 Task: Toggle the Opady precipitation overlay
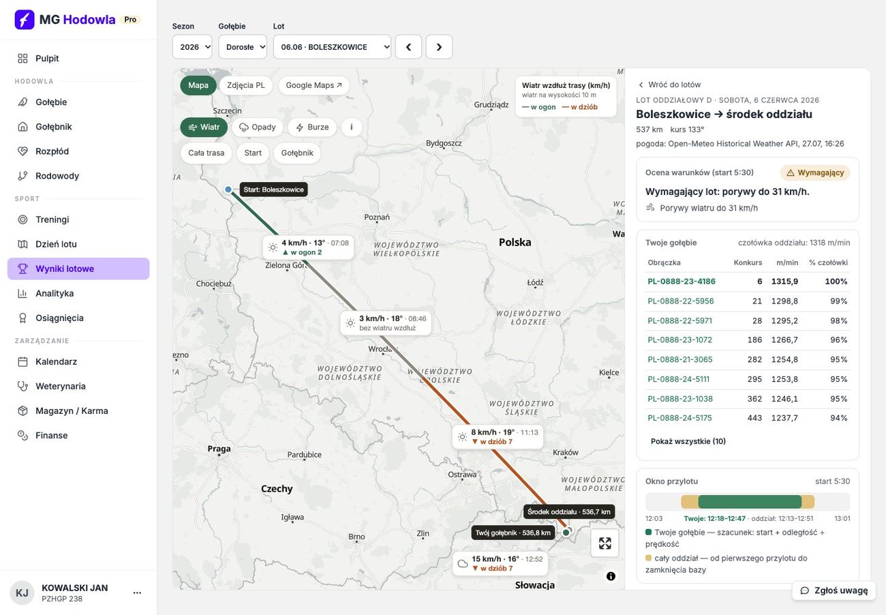pos(258,127)
